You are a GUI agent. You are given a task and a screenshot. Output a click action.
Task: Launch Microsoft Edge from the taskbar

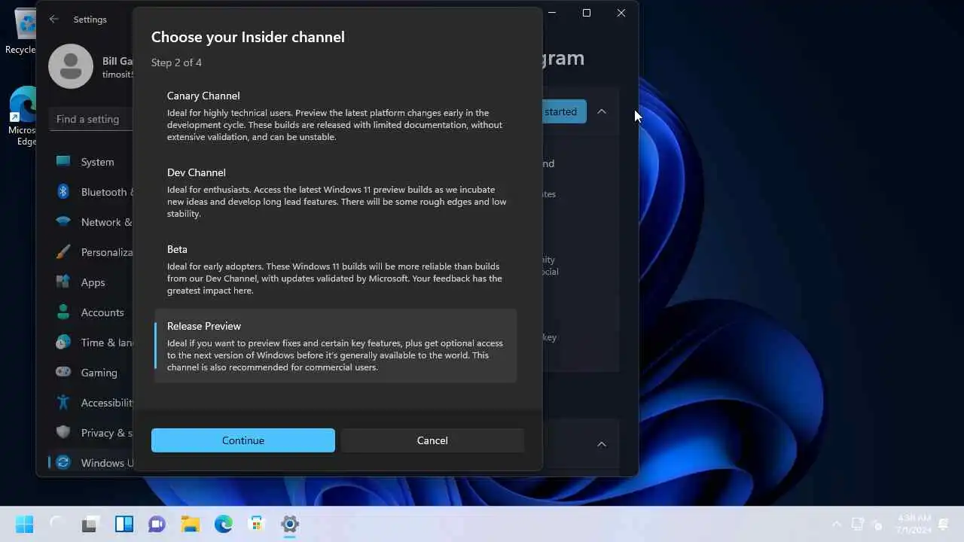[x=223, y=524]
